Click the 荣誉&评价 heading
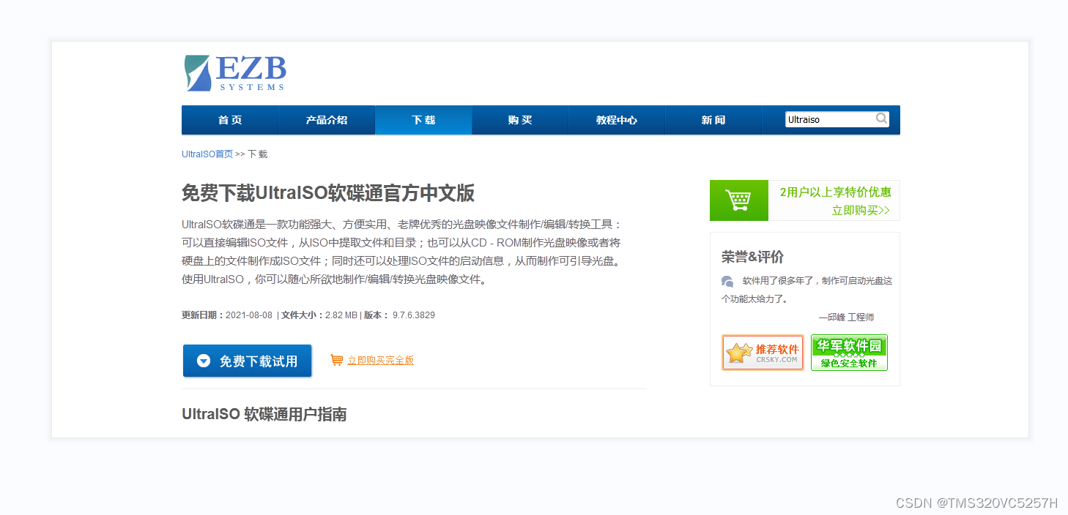Viewport: 1068px width, 515px height. [752, 257]
